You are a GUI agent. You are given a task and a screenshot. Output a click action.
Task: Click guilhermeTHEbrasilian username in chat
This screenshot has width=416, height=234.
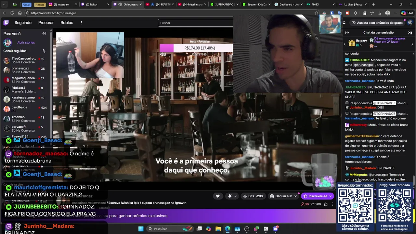click(x=362, y=136)
